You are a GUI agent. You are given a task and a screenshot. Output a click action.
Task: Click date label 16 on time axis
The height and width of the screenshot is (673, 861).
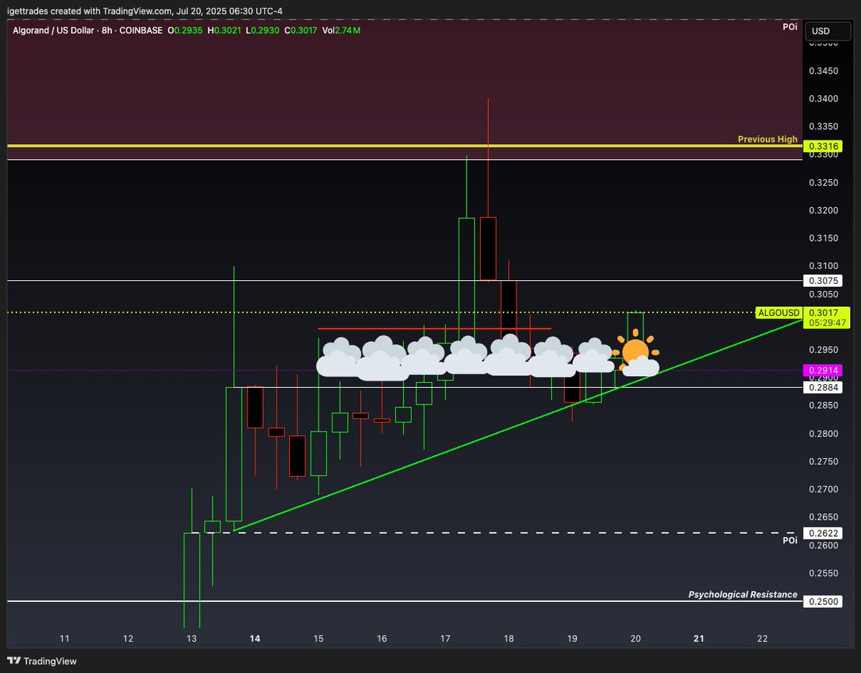[x=382, y=639]
